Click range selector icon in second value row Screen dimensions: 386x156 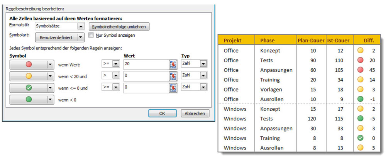point(173,76)
